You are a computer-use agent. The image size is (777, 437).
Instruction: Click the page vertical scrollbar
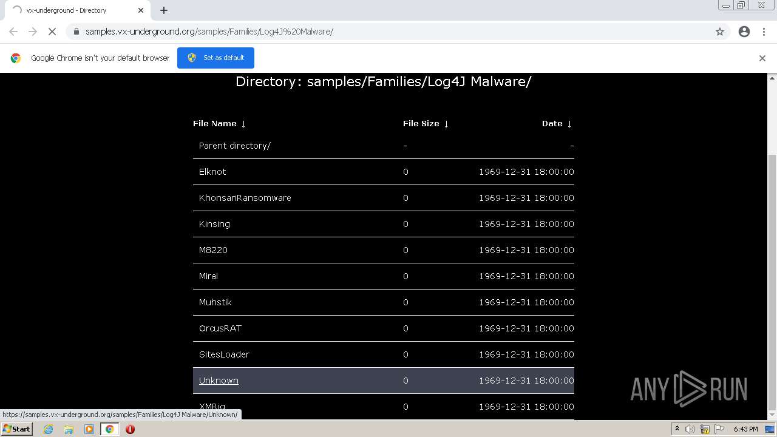coord(772,282)
